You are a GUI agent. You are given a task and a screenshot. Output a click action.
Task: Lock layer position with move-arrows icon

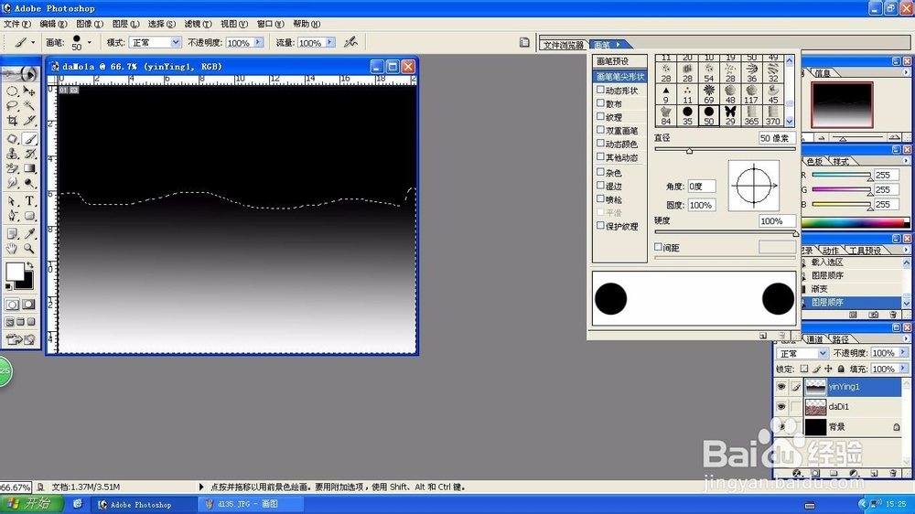[829, 369]
